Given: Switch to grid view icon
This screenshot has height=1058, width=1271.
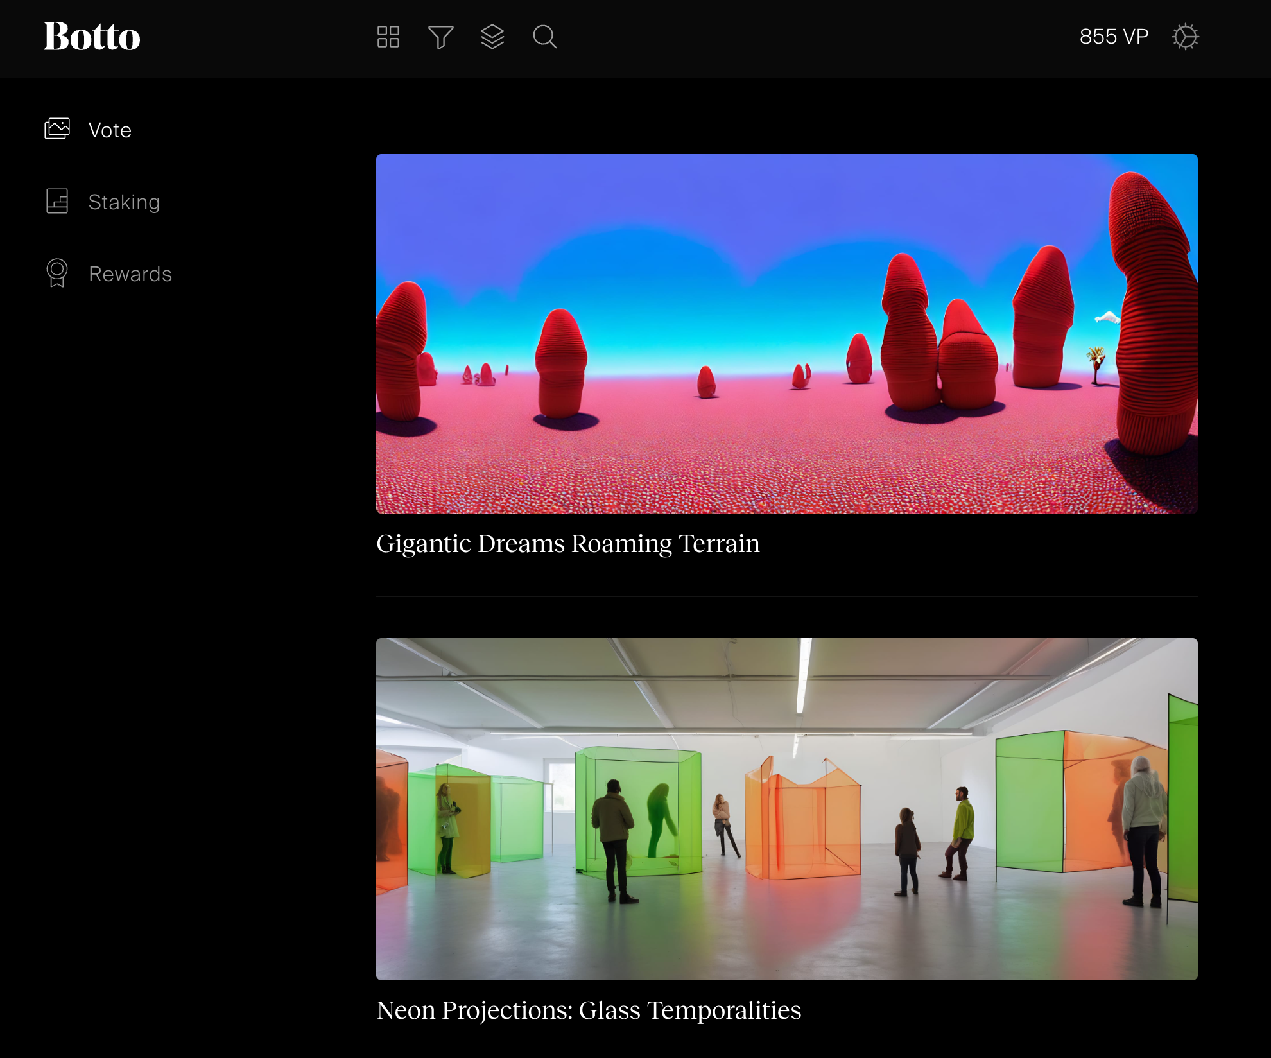Looking at the screenshot, I should (x=388, y=37).
